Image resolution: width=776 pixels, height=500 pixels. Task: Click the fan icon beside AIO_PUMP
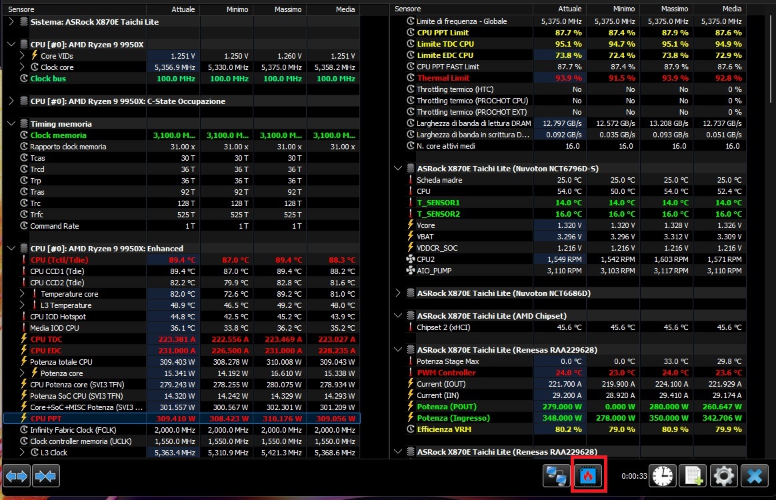410,270
